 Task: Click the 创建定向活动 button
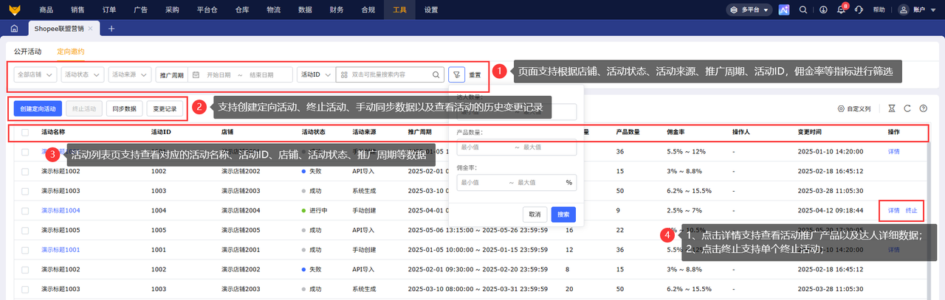click(38, 108)
